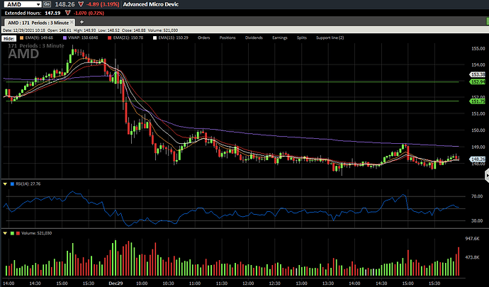489x287 pixels.
Task: Click the green Volume up-bar color swatch
Action: [13, 233]
